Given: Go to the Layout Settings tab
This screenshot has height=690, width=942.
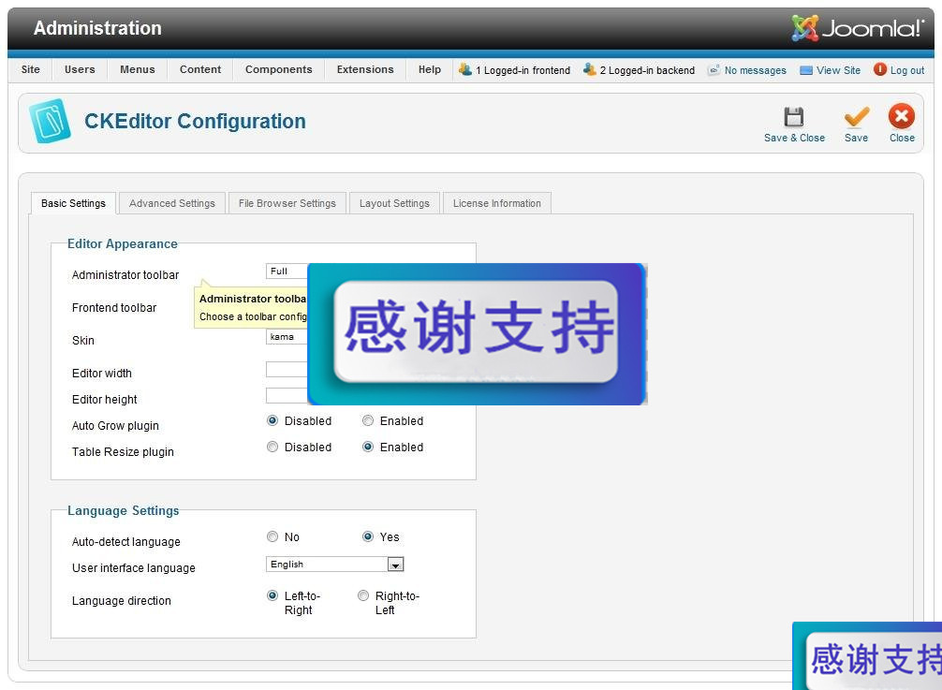Looking at the screenshot, I should point(395,203).
